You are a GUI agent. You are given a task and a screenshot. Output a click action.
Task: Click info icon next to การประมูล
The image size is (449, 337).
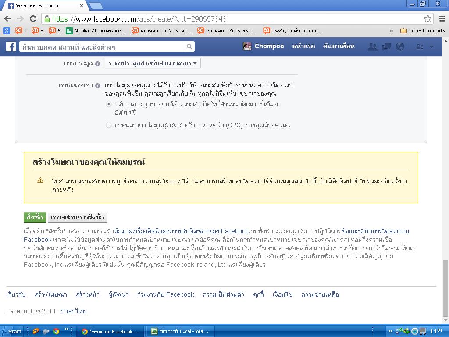pyautogui.click(x=97, y=64)
